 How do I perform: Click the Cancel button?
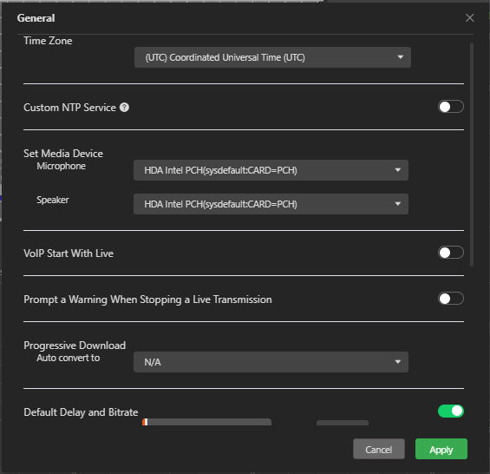pyautogui.click(x=378, y=449)
